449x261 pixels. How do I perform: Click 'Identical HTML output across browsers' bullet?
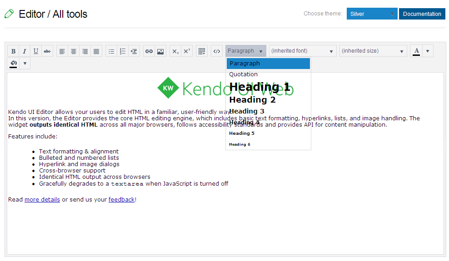(x=95, y=177)
